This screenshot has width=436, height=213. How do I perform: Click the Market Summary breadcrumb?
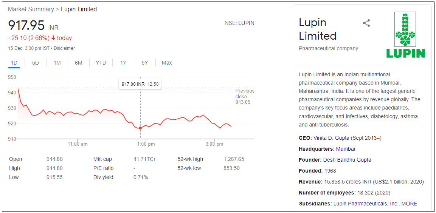point(31,9)
